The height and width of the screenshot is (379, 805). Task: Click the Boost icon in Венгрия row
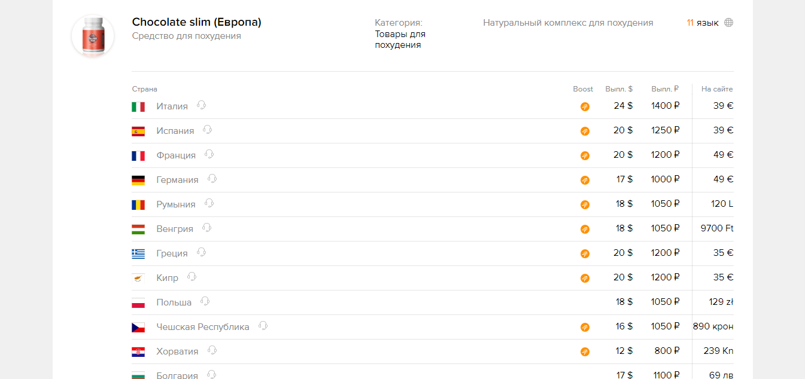click(x=585, y=229)
